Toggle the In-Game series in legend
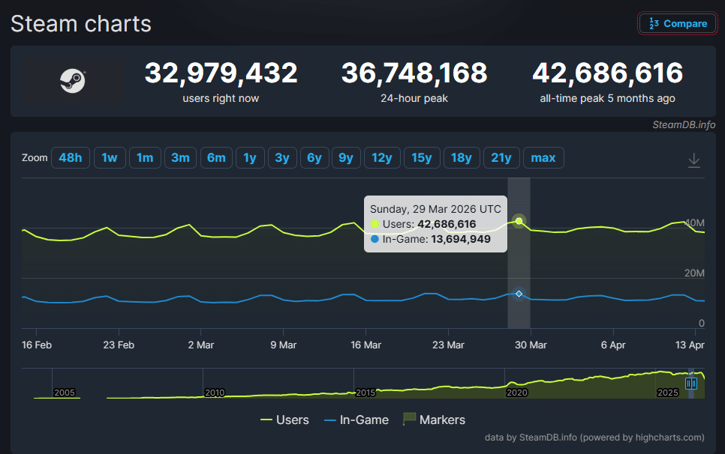 coord(356,420)
